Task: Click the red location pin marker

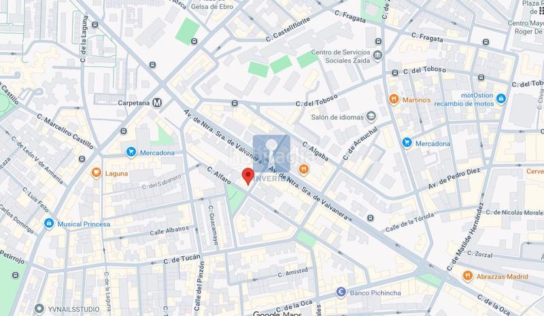Action: pos(248,176)
